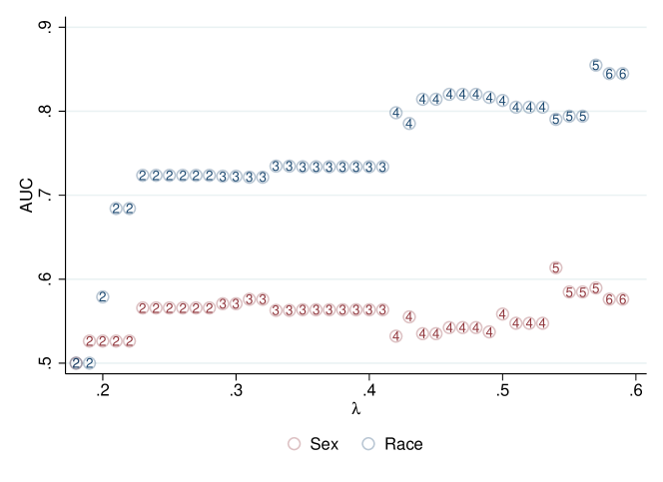Pick the rightmost blue Race marker labeled 6
663x482 pixels.
point(622,74)
